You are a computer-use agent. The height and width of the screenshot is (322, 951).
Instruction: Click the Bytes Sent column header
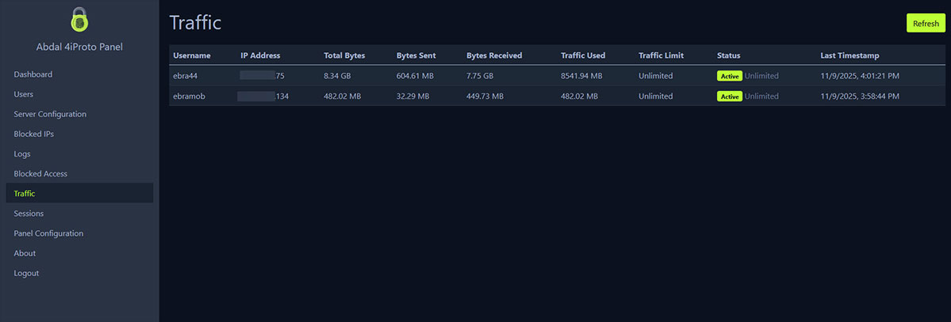tap(416, 55)
